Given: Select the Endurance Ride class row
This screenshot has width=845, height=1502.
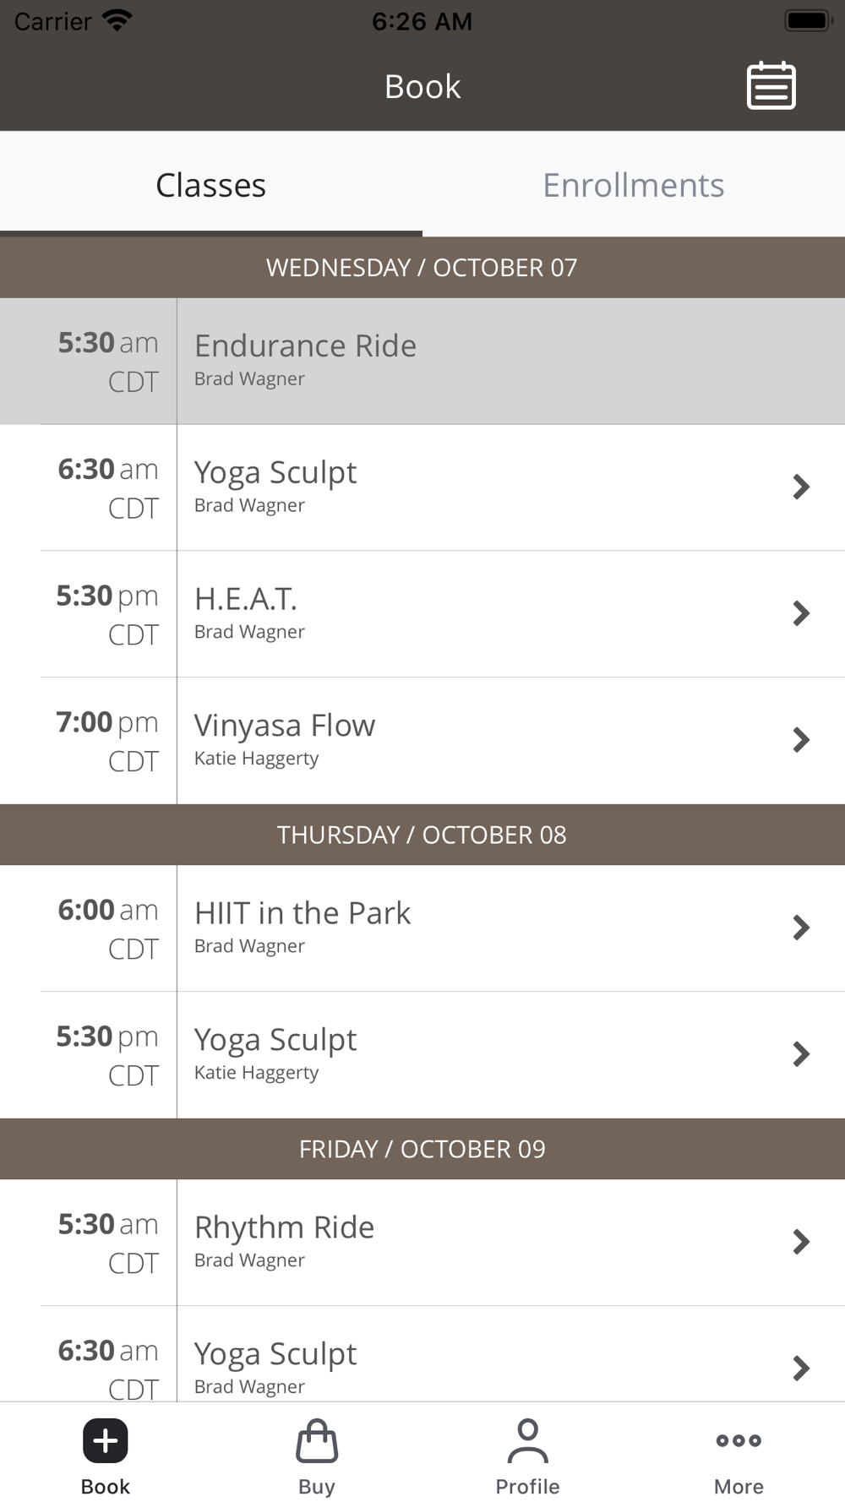Looking at the screenshot, I should [x=422, y=361].
